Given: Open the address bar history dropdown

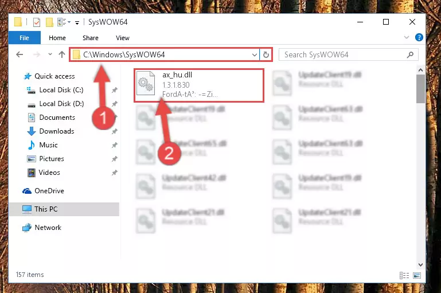Looking at the screenshot, I should (x=254, y=54).
